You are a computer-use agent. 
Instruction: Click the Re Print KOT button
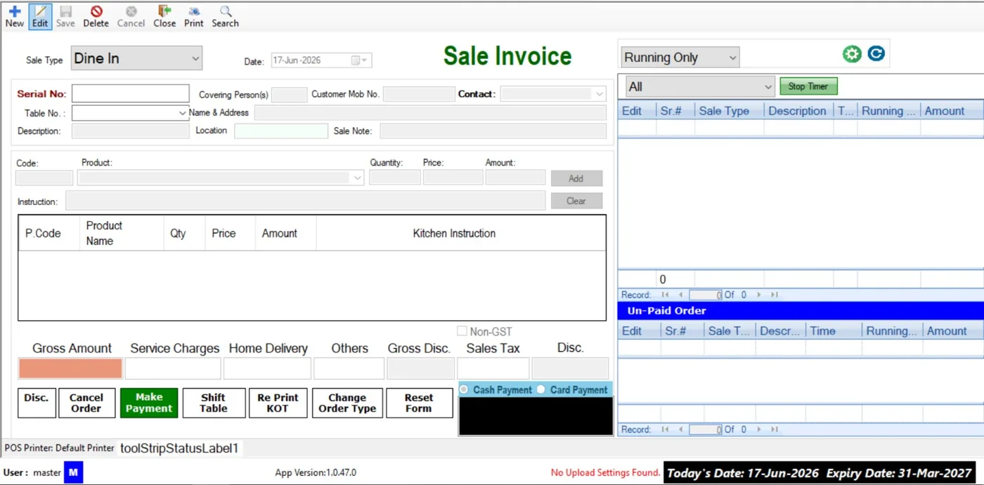pyautogui.click(x=278, y=403)
